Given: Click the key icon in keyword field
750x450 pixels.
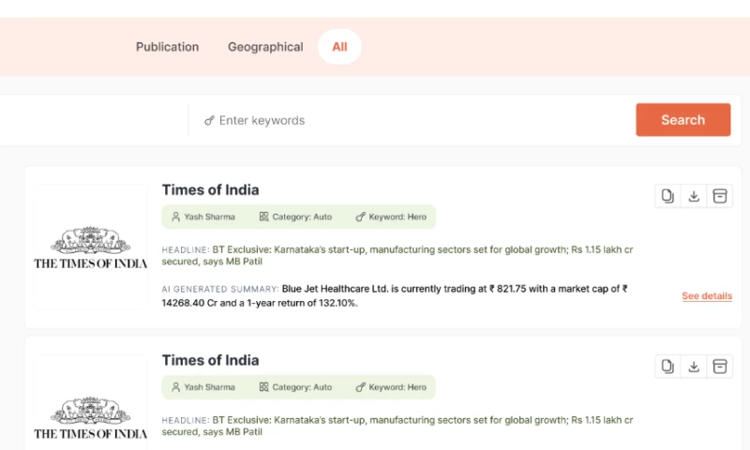Looking at the screenshot, I should (x=209, y=121).
